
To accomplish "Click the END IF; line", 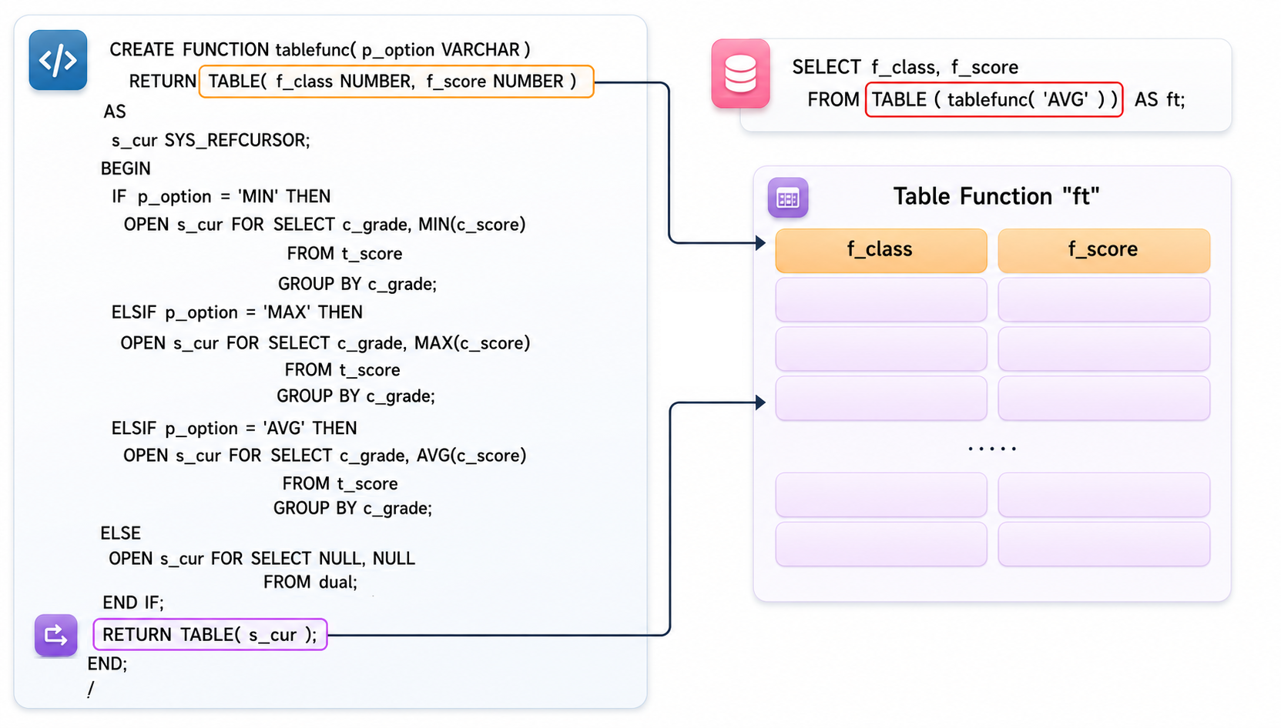I will click(133, 603).
